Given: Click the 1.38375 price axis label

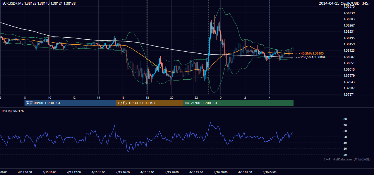Looking at the screenshot, I should (349, 6).
